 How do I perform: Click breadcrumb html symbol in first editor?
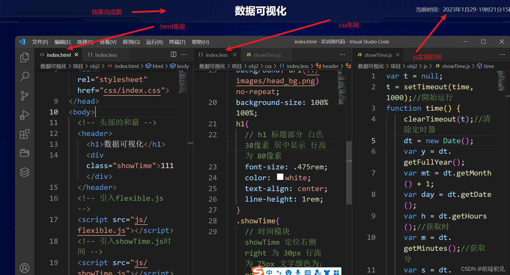[x=154, y=66]
